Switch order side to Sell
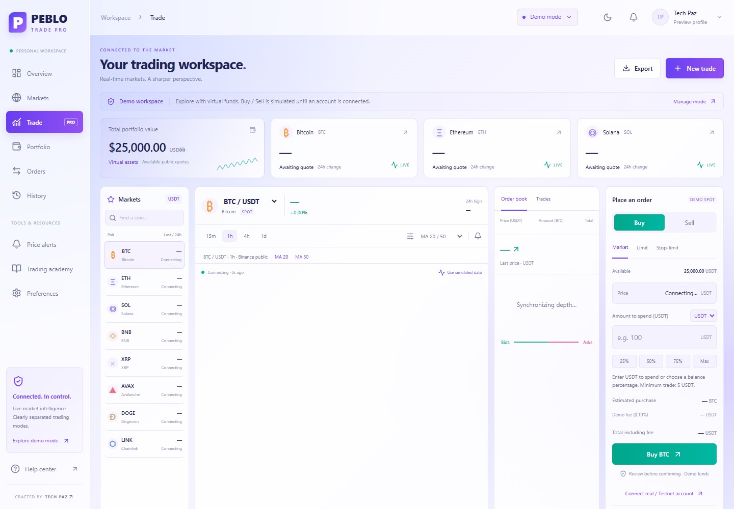Image resolution: width=734 pixels, height=509 pixels. tap(690, 222)
